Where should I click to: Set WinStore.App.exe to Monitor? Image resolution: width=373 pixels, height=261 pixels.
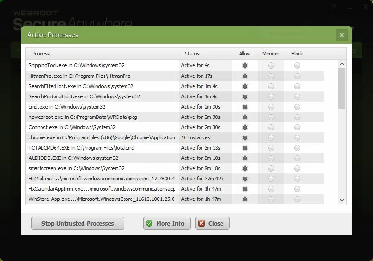pos(271,199)
